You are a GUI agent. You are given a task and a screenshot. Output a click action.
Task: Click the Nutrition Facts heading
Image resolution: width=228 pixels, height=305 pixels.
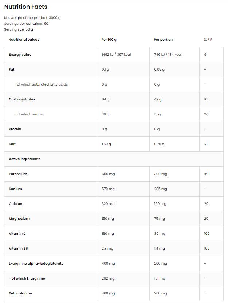[x=25, y=7]
